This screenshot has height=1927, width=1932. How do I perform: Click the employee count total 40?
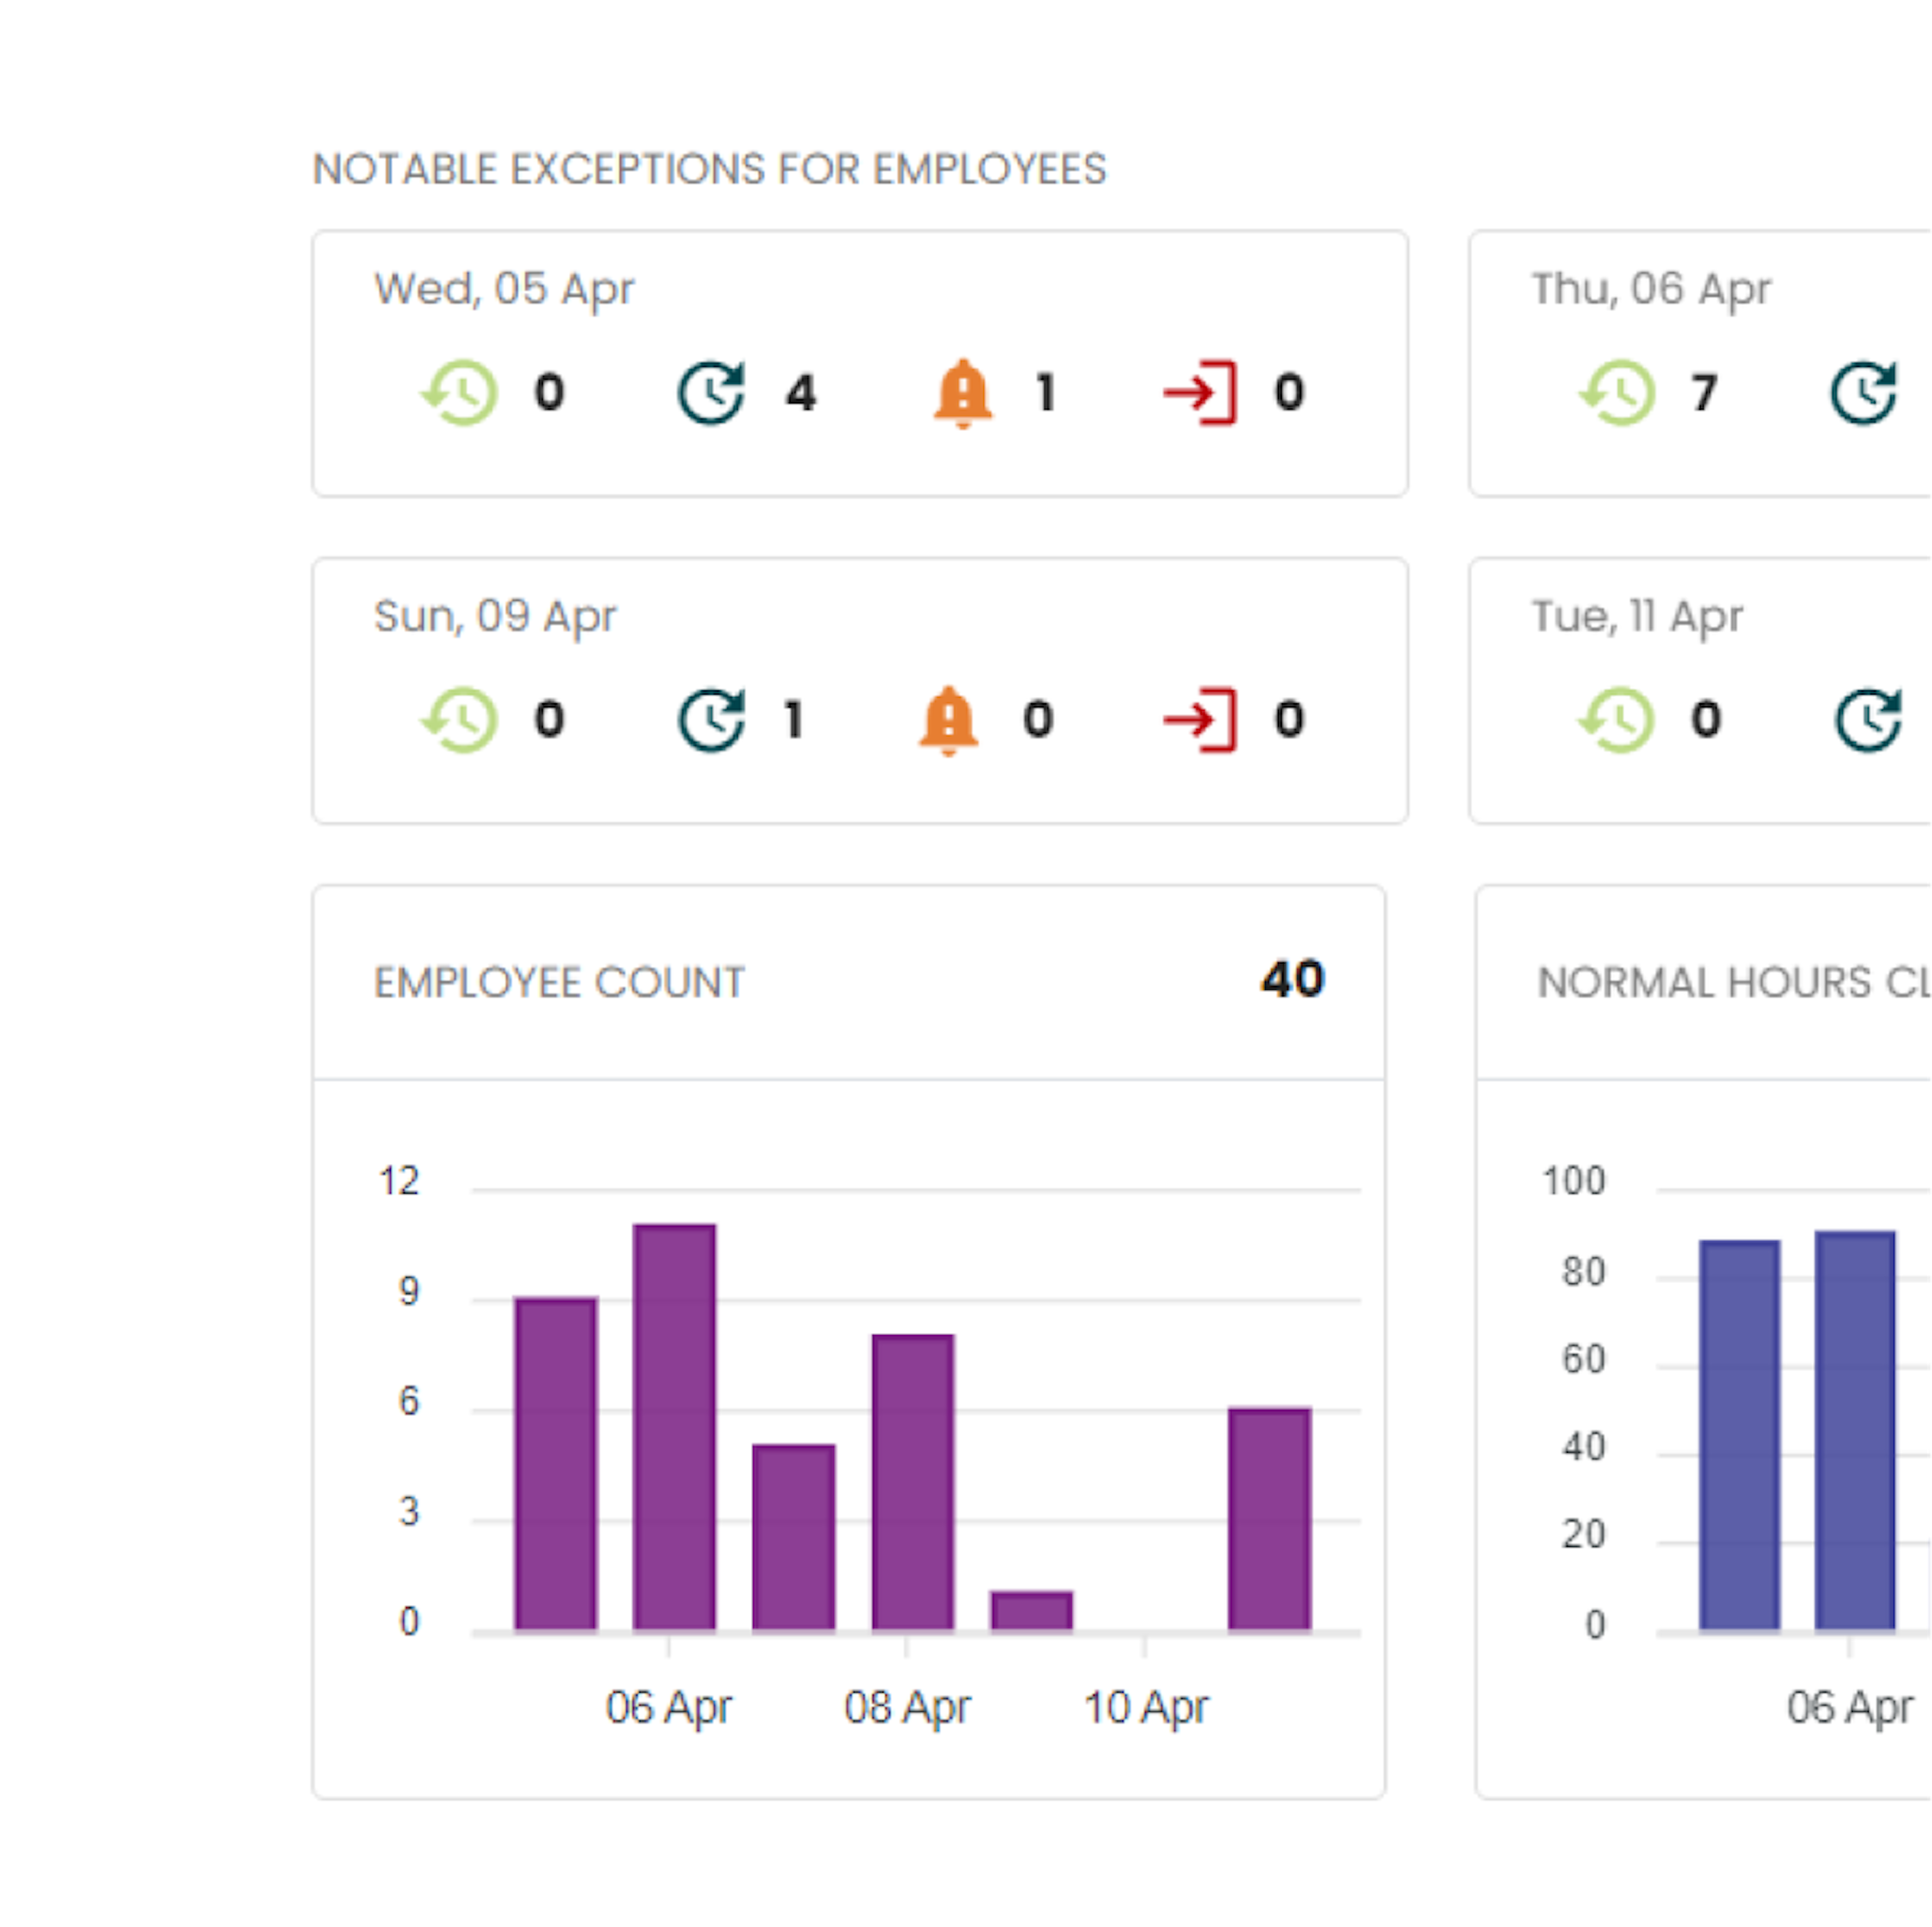point(1292,978)
